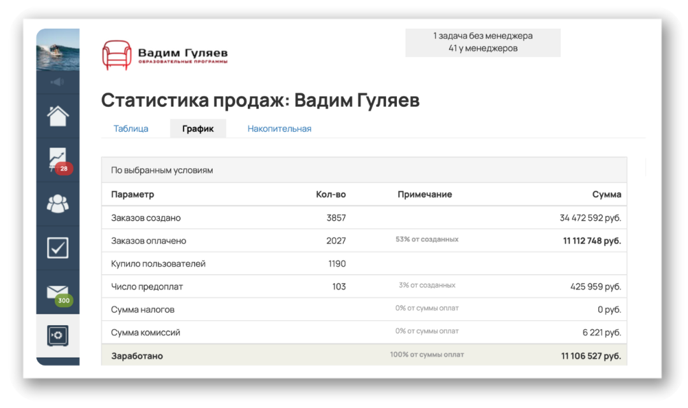Open the Home icon in sidebar
The height and width of the screenshot is (408, 688).
tap(58, 116)
